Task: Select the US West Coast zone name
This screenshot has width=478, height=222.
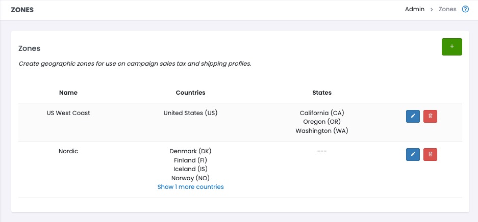Action: point(68,113)
